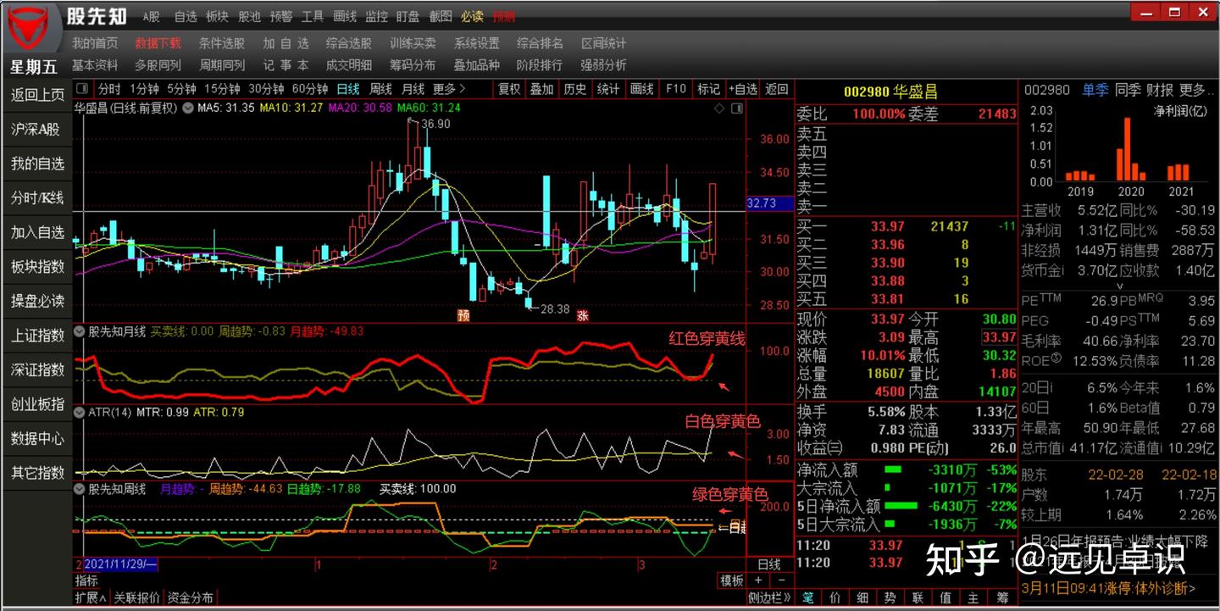
Task: Open the A股 menu
Action: pos(151,16)
